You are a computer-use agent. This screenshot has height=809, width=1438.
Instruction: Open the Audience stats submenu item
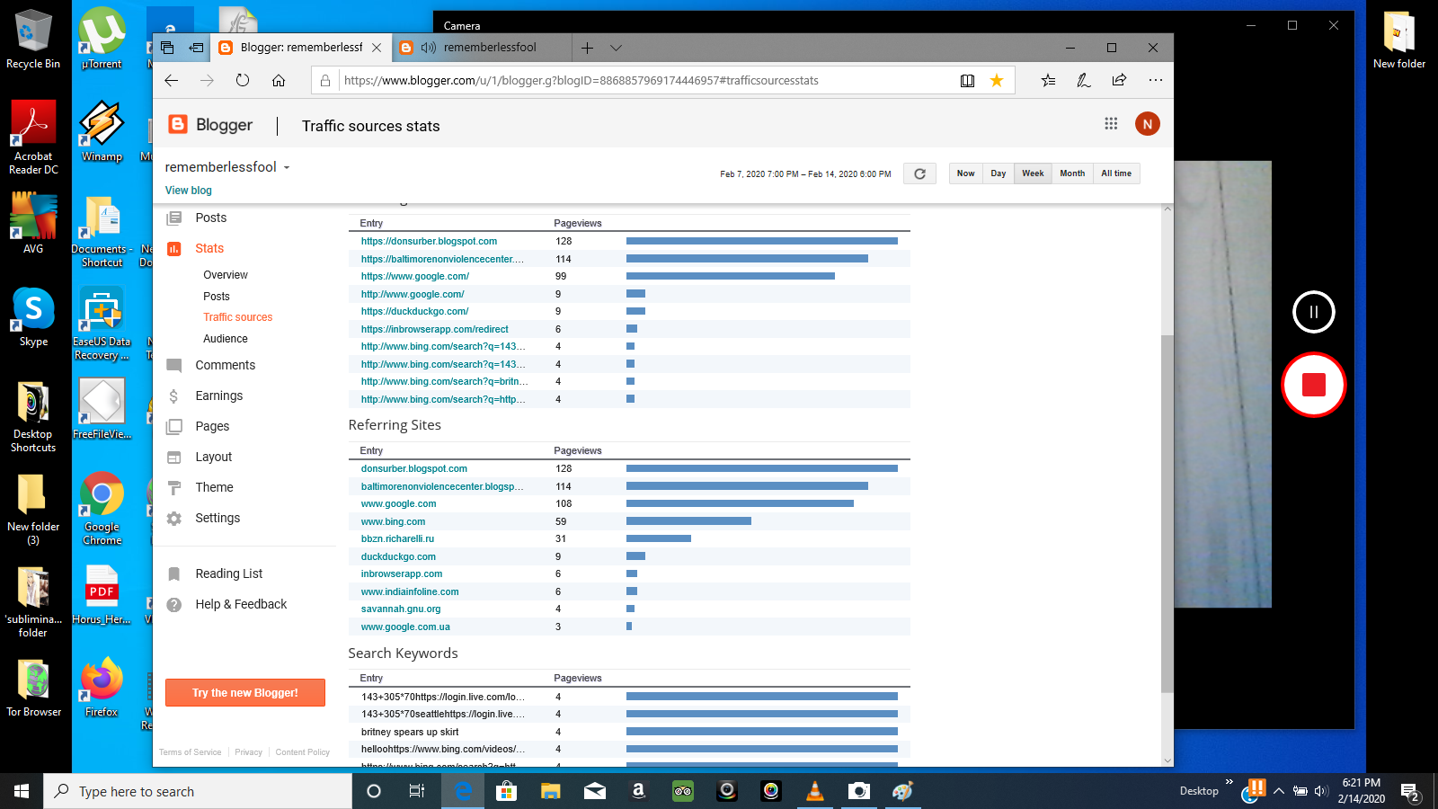click(x=226, y=339)
